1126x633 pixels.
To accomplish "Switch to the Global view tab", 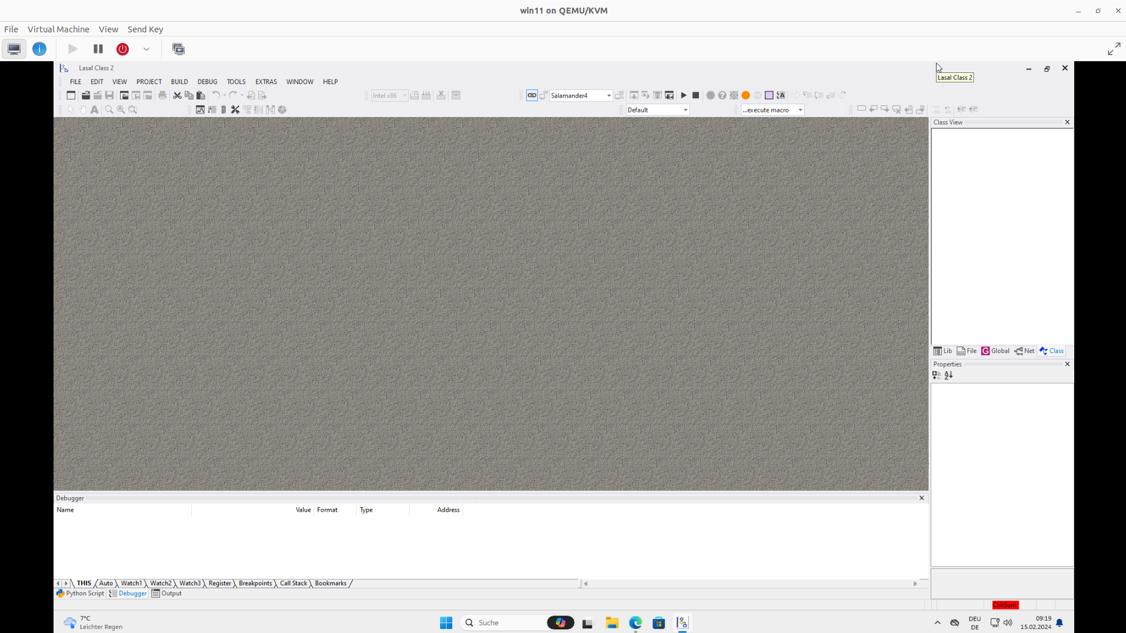I will (995, 351).
